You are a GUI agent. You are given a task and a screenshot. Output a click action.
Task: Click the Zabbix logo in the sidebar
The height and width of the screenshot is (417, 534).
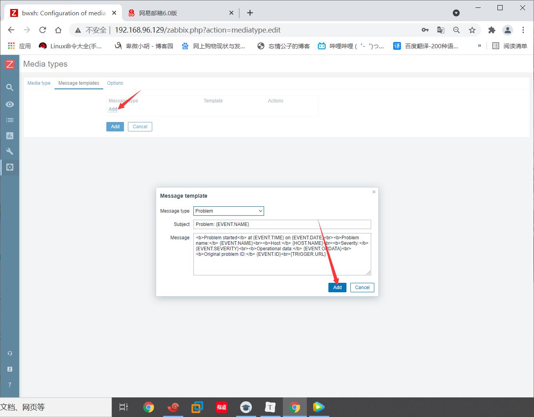coord(9,64)
